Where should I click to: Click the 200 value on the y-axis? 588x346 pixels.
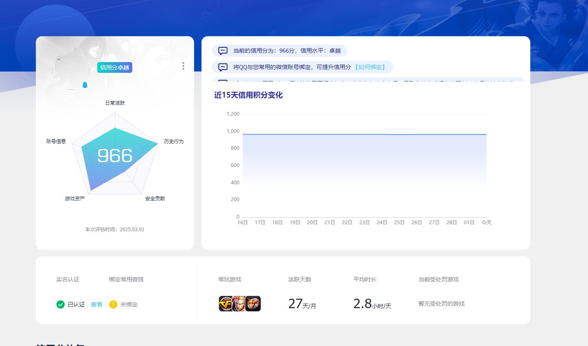235,200
